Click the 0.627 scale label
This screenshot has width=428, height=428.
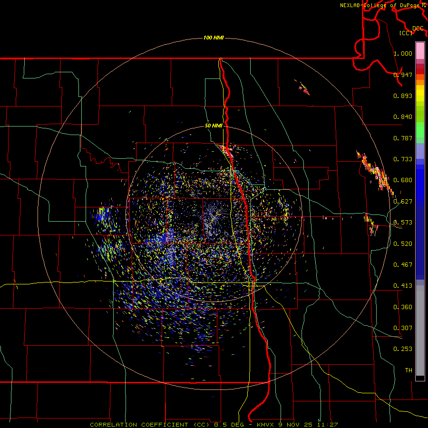click(403, 202)
